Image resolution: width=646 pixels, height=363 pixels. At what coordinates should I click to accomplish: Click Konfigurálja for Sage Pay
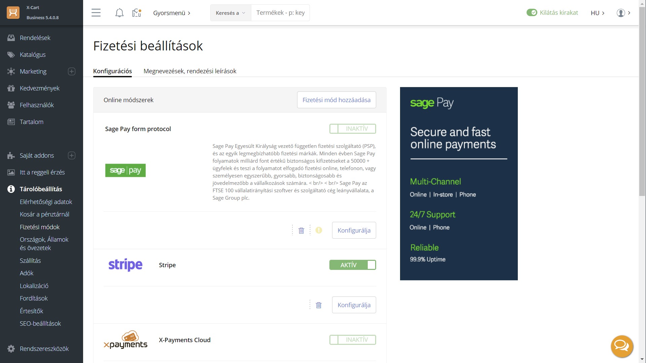click(354, 230)
